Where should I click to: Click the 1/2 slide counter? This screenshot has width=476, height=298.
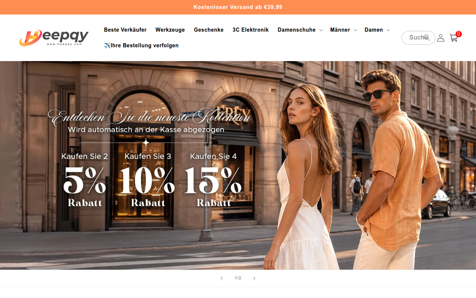point(238,278)
